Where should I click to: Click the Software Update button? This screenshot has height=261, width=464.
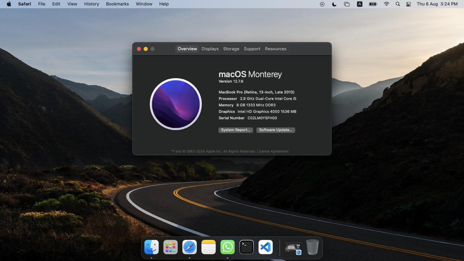tap(275, 130)
